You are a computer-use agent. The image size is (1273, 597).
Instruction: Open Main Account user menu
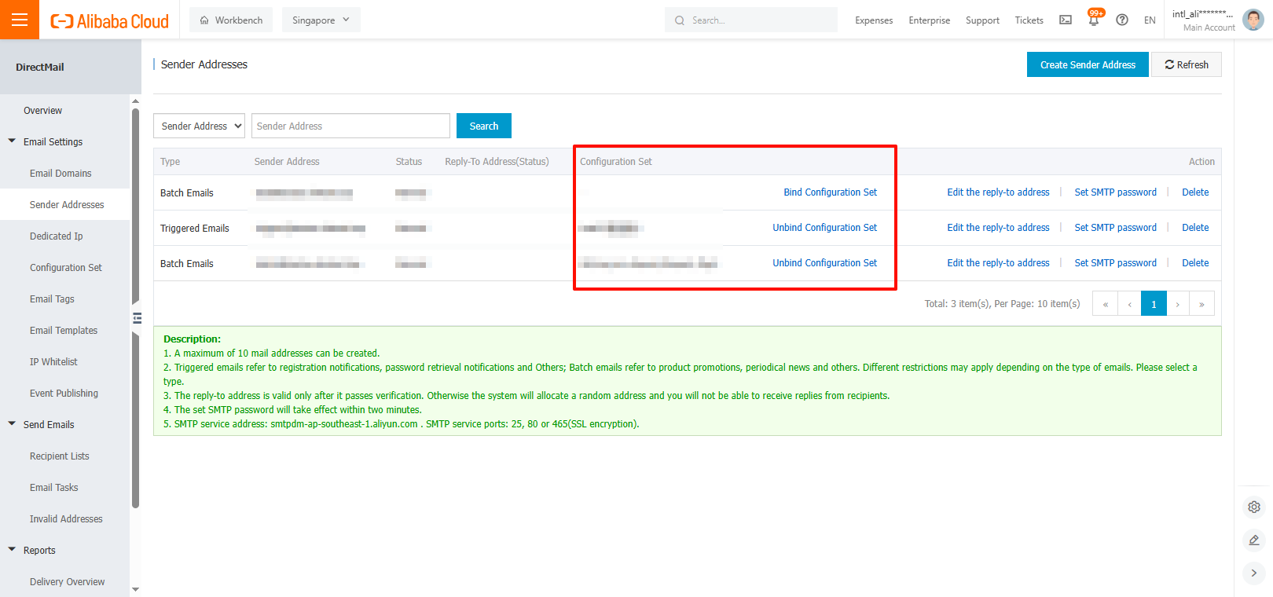coord(1209,27)
